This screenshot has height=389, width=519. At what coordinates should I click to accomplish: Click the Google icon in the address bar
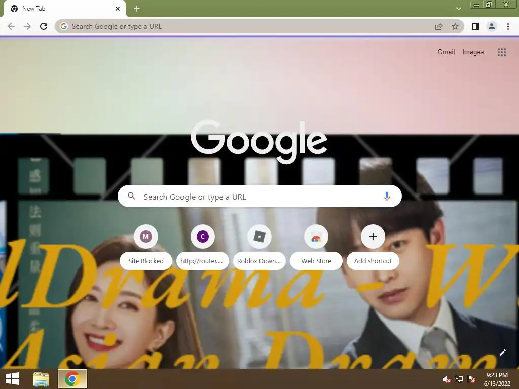[64, 26]
